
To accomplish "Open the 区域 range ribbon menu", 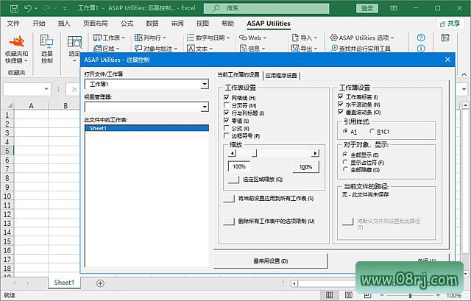I will click(106, 49).
